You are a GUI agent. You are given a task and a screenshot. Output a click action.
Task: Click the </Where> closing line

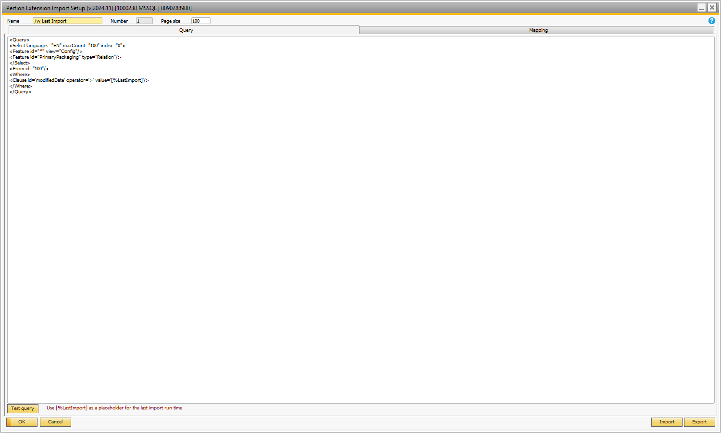21,86
